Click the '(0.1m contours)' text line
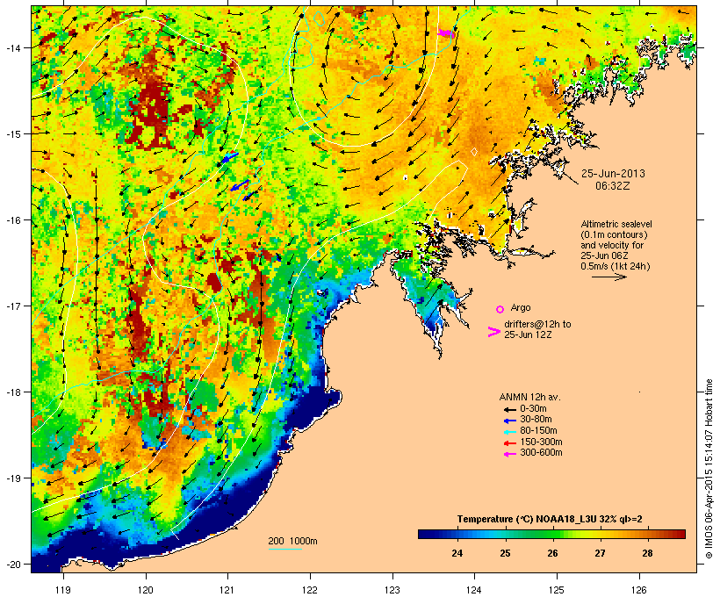Viewport: 720px width, 597px height. click(614, 234)
